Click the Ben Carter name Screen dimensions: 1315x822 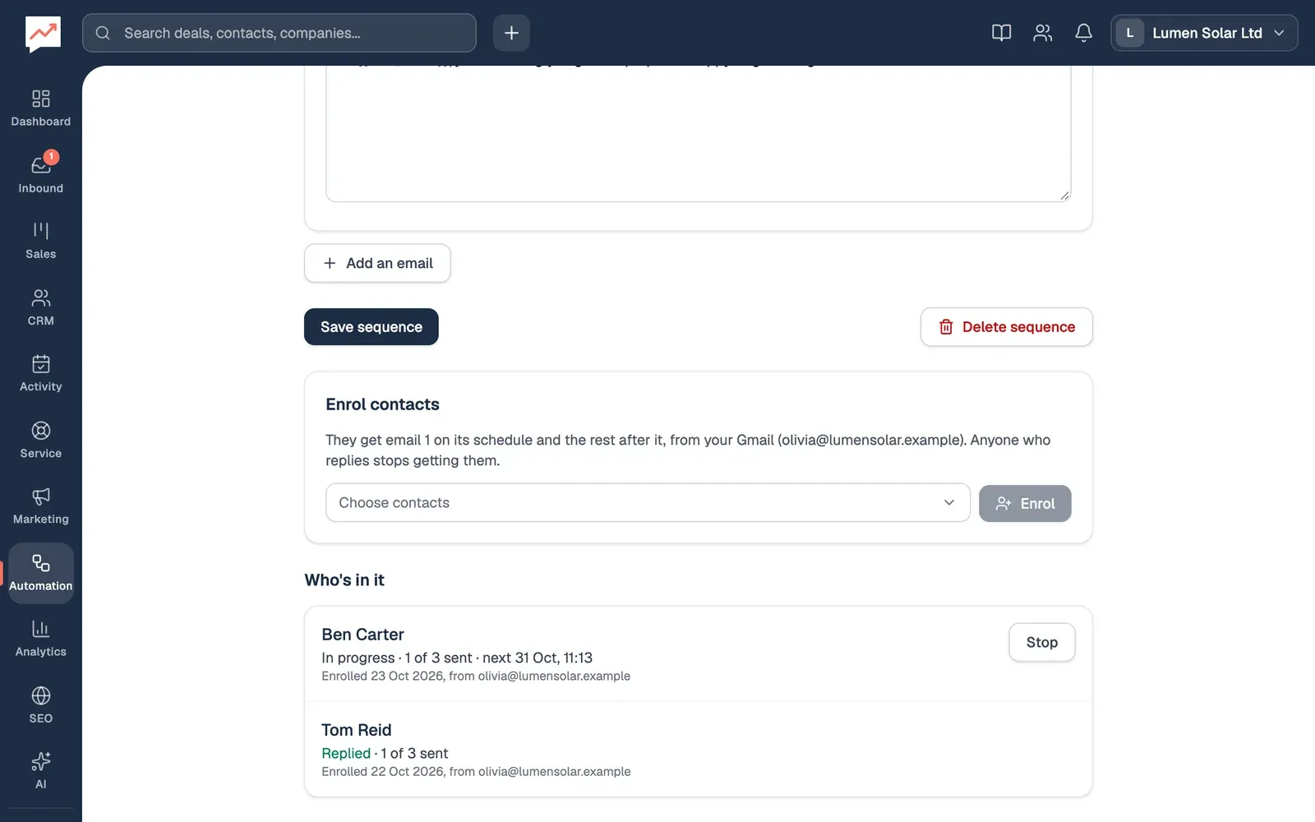pyautogui.click(x=362, y=635)
